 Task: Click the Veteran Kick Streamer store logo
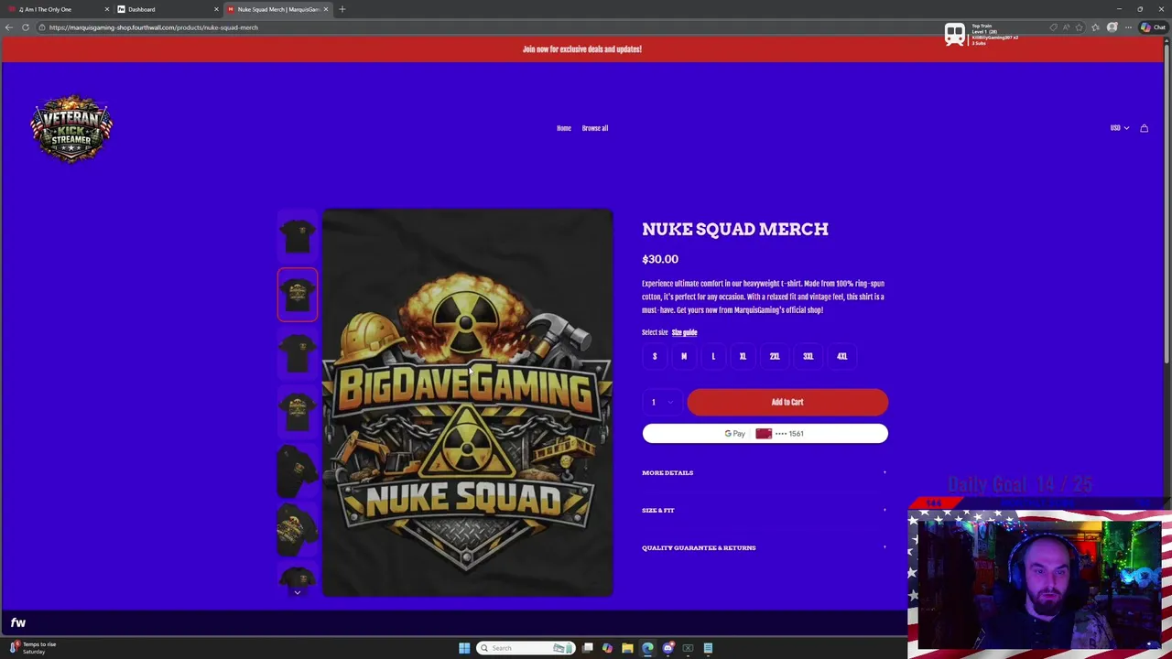pos(71,128)
